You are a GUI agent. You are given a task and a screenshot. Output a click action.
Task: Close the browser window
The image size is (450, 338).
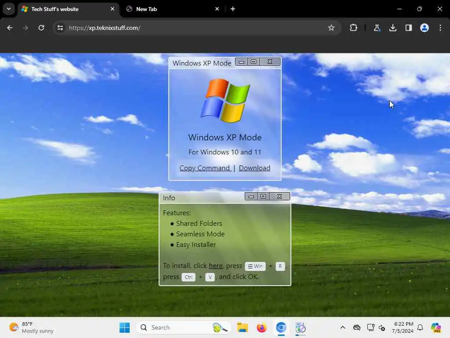click(439, 9)
